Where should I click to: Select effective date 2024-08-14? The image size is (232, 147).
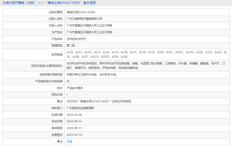click(74, 121)
